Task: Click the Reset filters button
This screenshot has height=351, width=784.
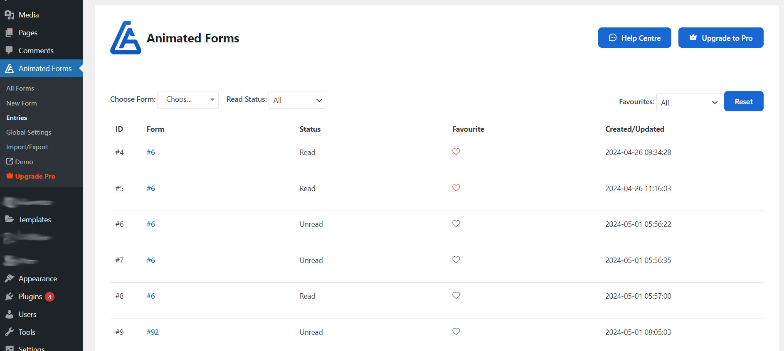Action: 744,101
